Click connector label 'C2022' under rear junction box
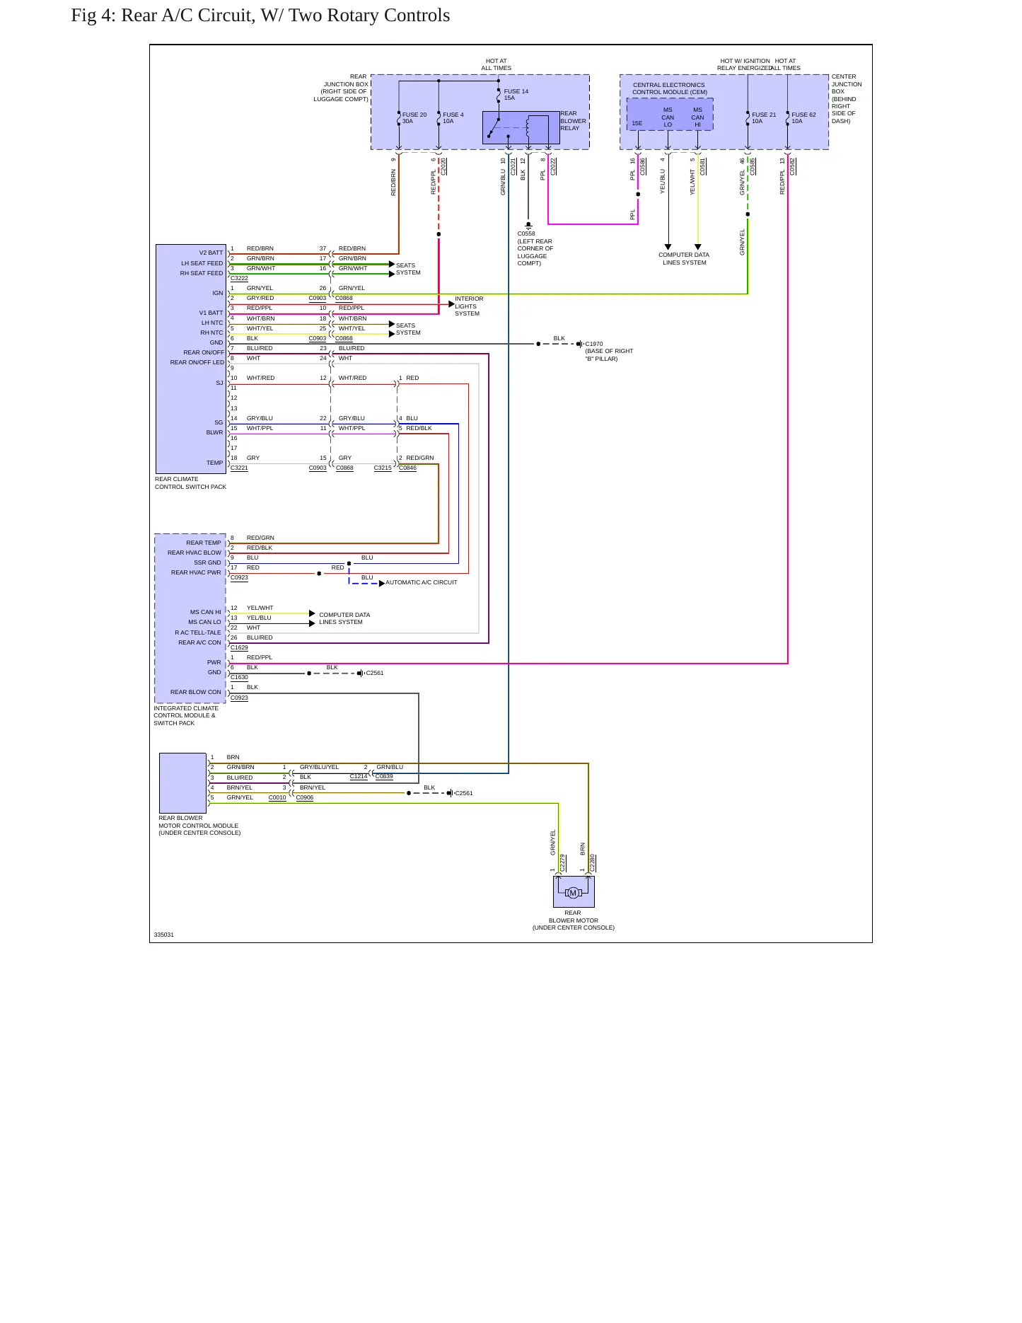This screenshot has height=1323, width=1022. (553, 166)
